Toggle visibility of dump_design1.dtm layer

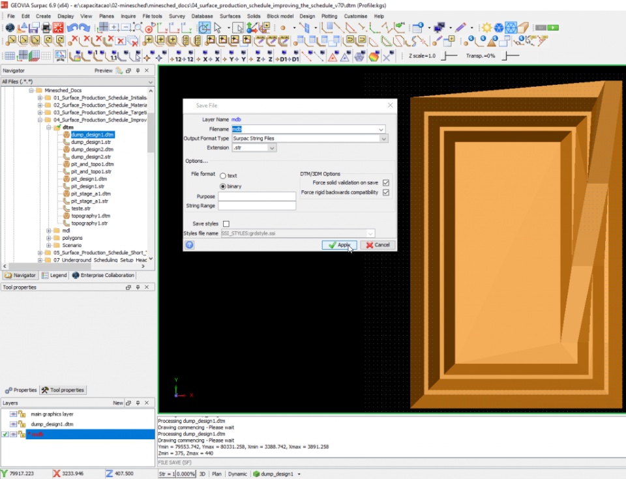(13, 424)
